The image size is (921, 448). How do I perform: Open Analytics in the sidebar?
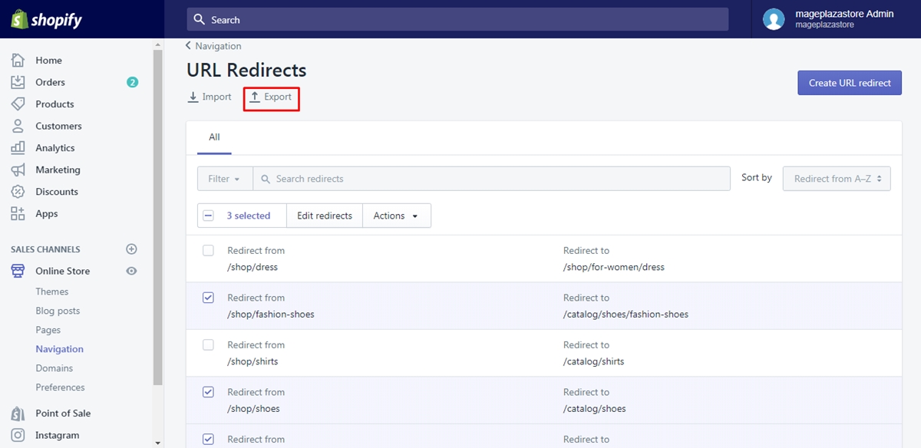pyautogui.click(x=55, y=148)
